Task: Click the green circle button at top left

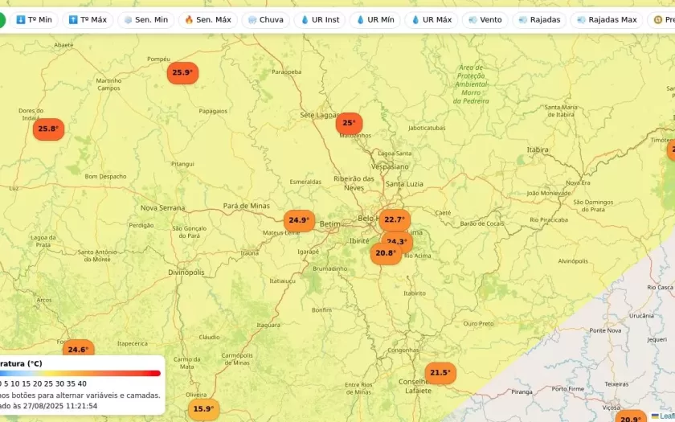Action: point(2,20)
